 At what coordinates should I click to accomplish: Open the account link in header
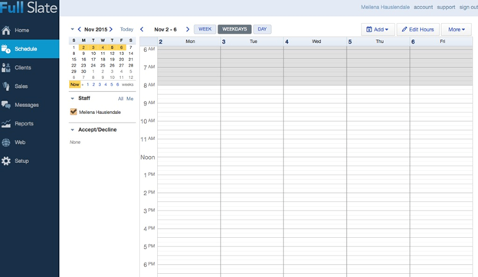click(x=423, y=7)
